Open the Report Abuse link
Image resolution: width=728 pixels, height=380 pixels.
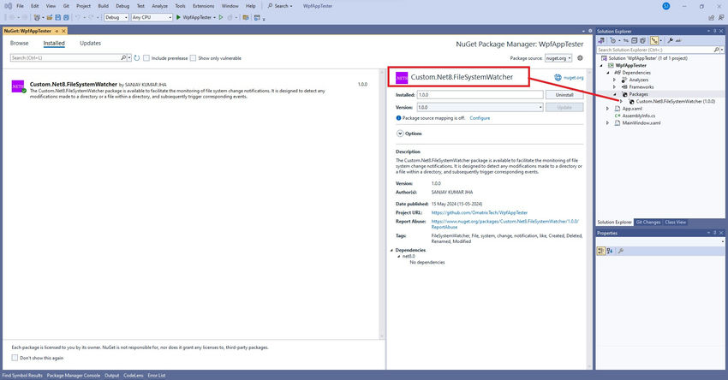coord(504,224)
